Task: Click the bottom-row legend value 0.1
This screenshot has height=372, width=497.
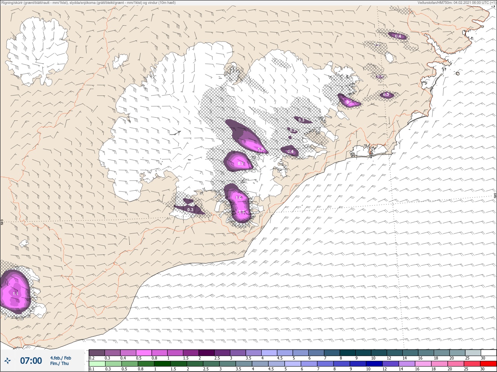Action: [x=92, y=369]
